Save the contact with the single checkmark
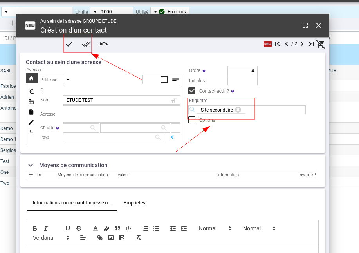Viewport: 359px width, 253px height. point(69,44)
